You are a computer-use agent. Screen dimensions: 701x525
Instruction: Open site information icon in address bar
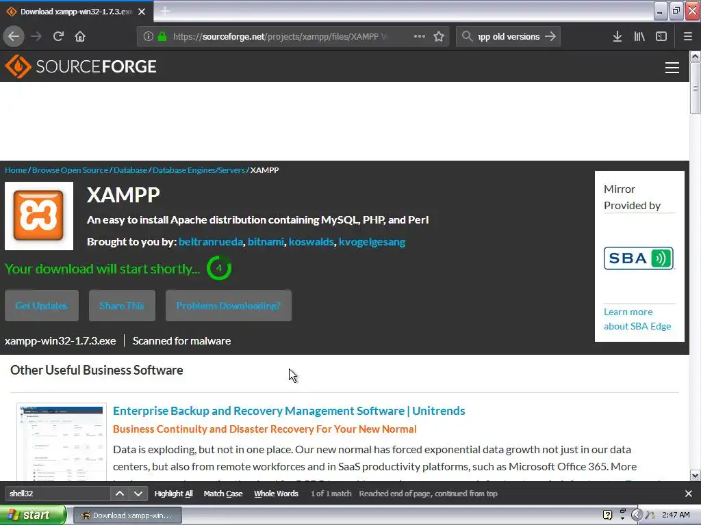pyautogui.click(x=149, y=36)
